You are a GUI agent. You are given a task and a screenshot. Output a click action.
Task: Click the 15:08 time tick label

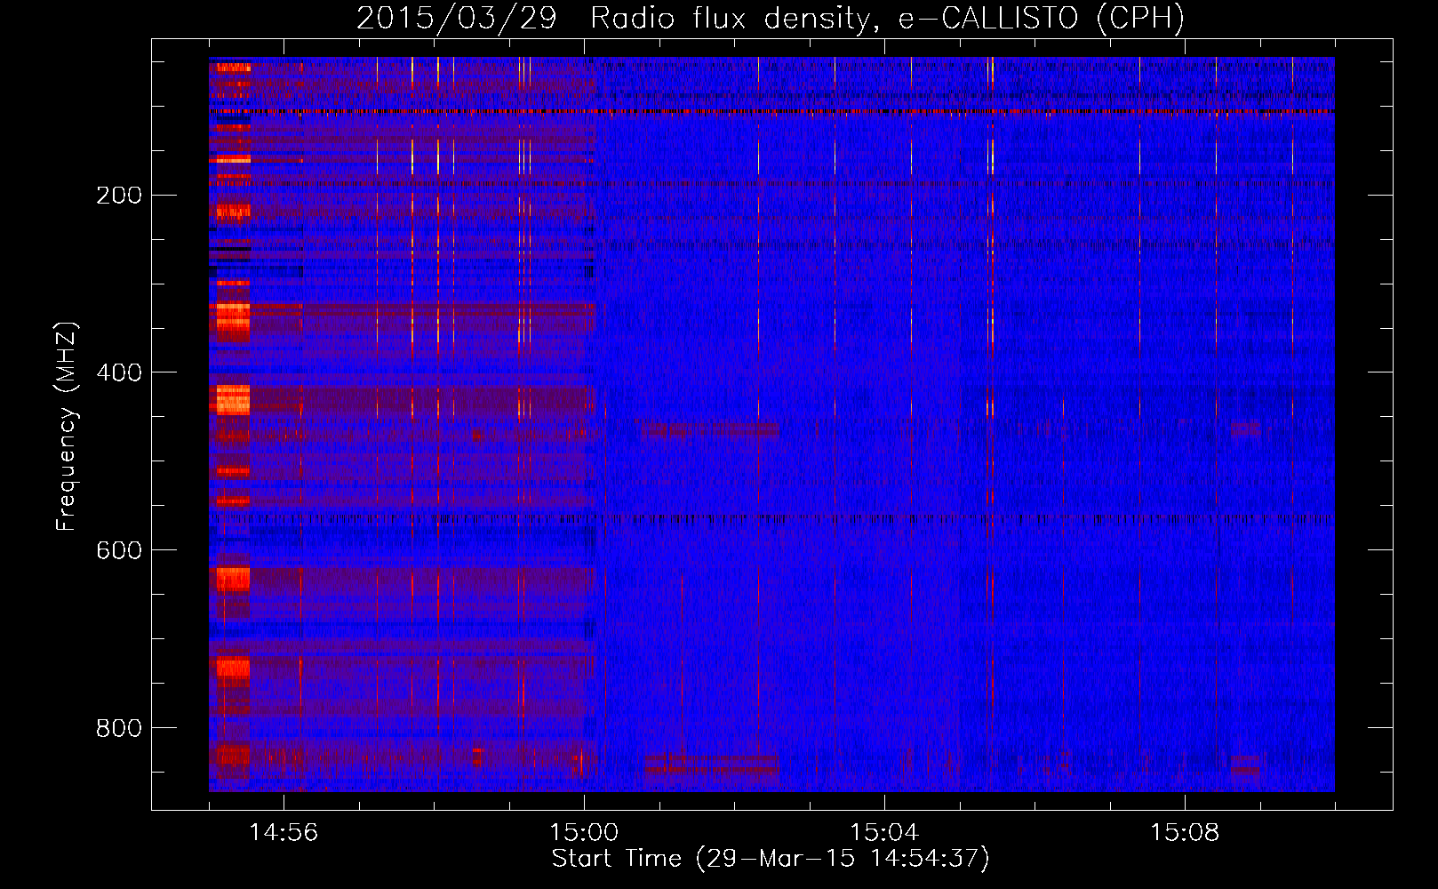(1185, 833)
